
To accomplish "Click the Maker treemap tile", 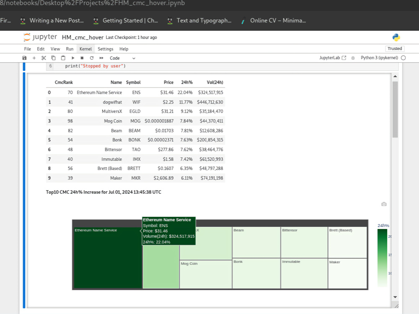I will pyautogui.click(x=347, y=273).
